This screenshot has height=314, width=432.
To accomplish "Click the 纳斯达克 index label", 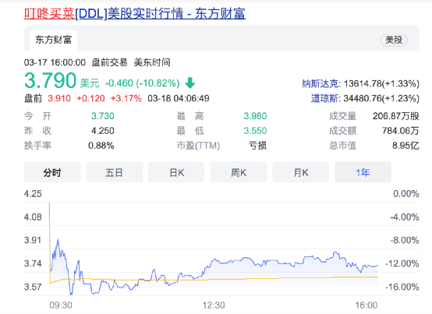I will 320,83.
